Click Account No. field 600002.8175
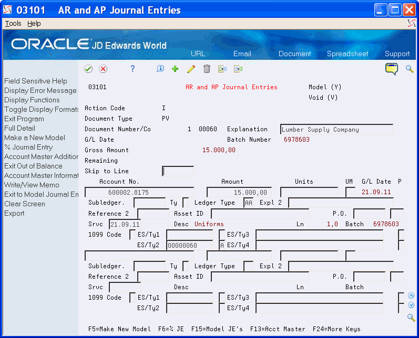 click(x=139, y=192)
